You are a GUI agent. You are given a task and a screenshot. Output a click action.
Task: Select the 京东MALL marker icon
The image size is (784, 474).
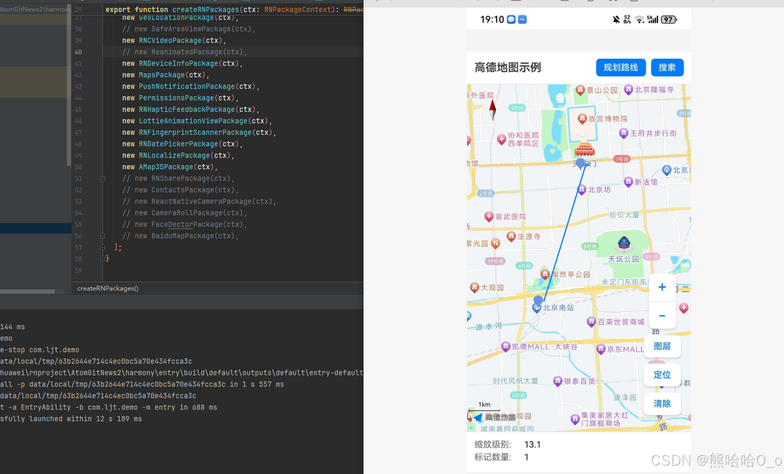(x=601, y=349)
